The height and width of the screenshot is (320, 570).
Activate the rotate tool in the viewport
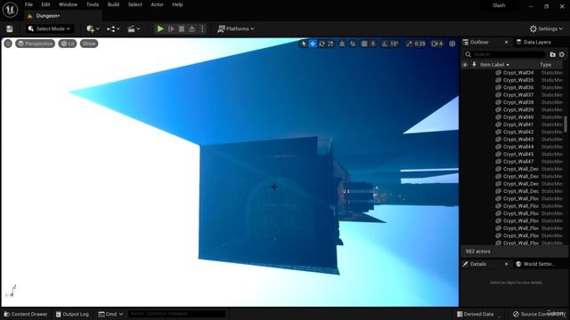322,44
